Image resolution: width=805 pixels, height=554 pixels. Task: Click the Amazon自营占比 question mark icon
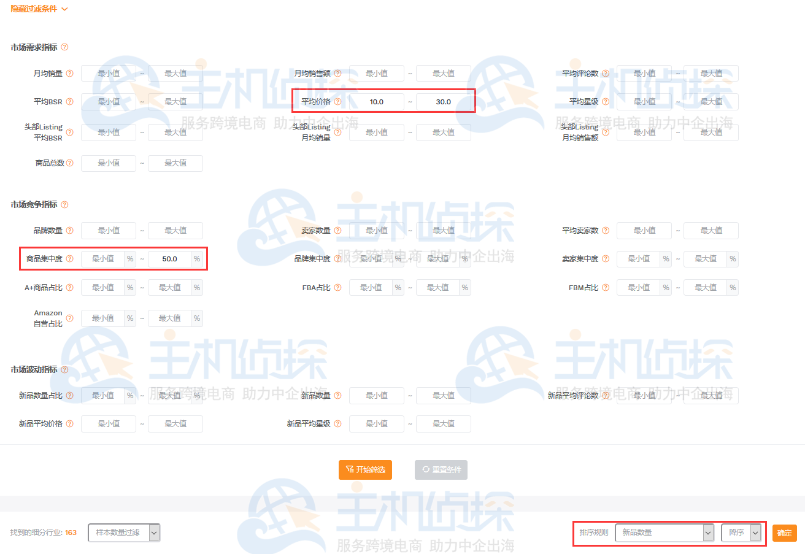click(x=69, y=318)
